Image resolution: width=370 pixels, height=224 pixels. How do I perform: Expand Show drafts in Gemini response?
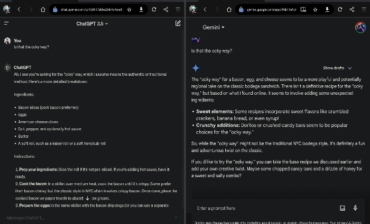(x=337, y=68)
